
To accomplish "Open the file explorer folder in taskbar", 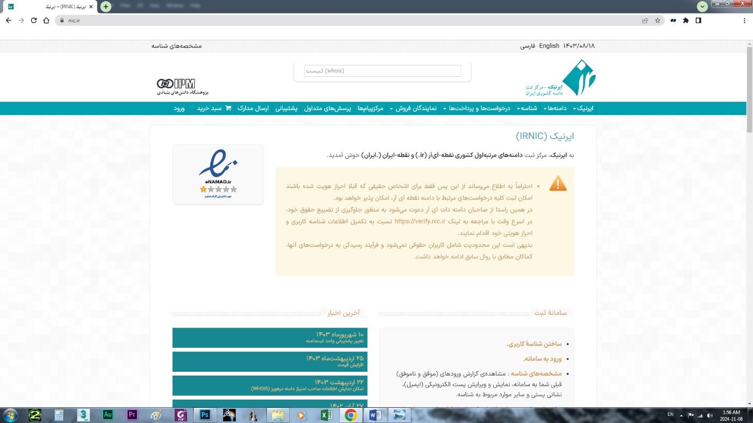I will pos(278,415).
